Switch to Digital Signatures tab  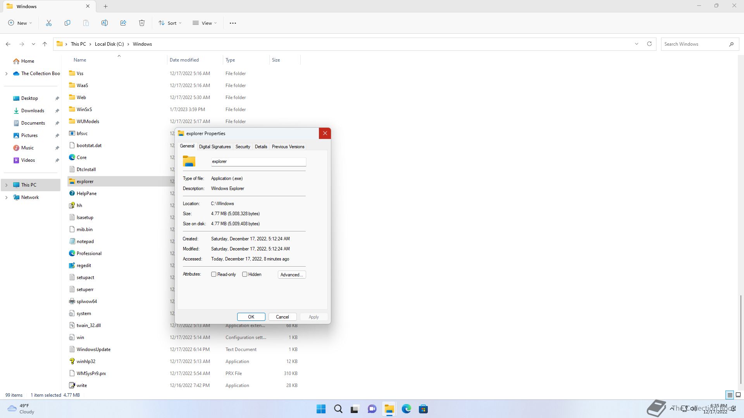click(x=215, y=147)
